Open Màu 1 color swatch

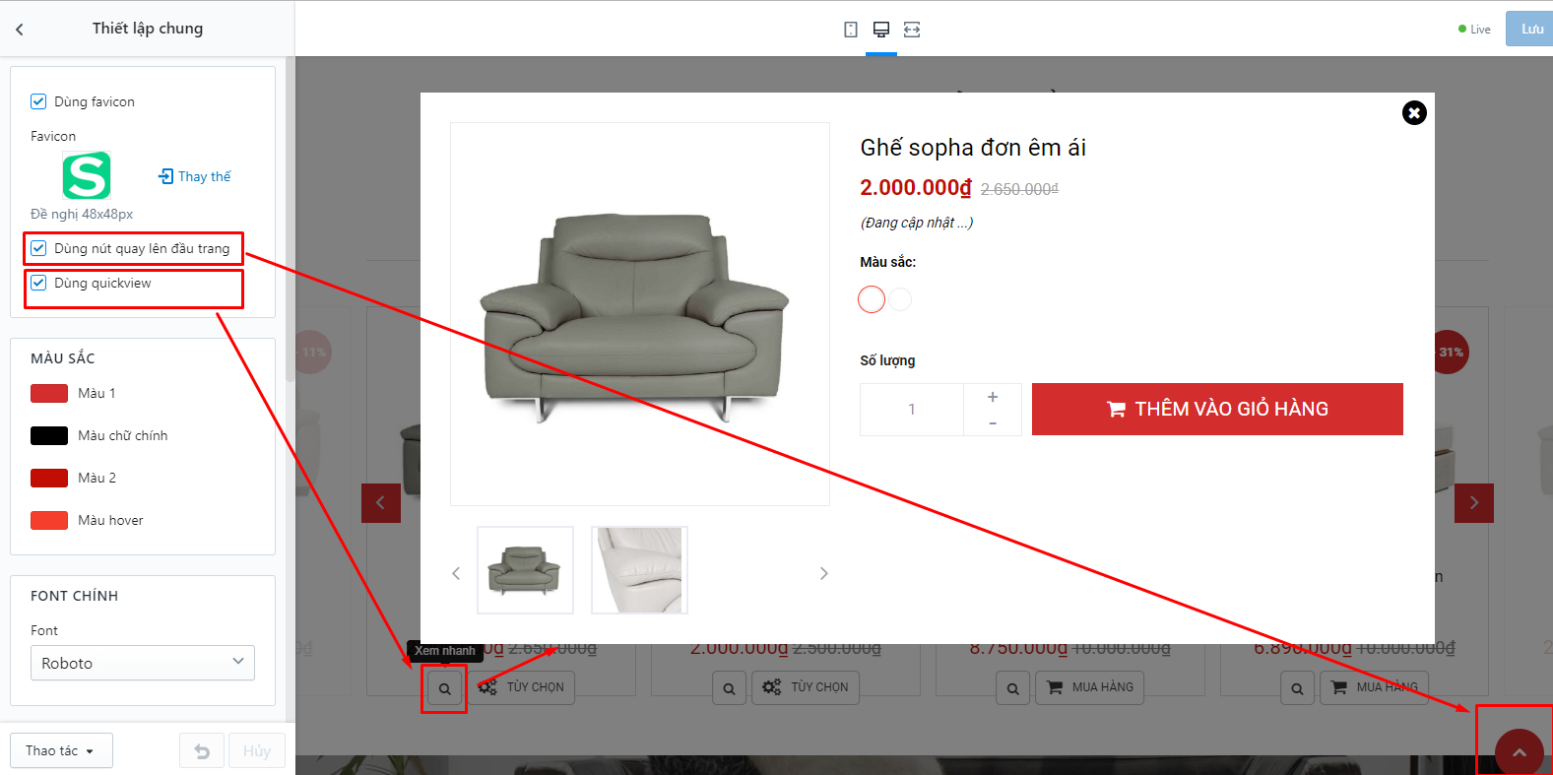[x=49, y=393]
